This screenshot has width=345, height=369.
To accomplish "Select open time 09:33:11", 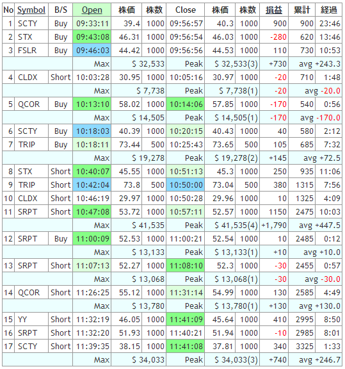I will 92,24.
